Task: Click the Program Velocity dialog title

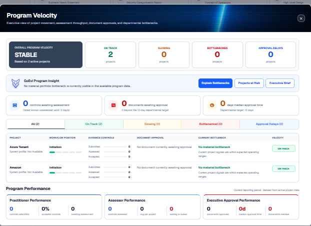Action: [x=31, y=15]
